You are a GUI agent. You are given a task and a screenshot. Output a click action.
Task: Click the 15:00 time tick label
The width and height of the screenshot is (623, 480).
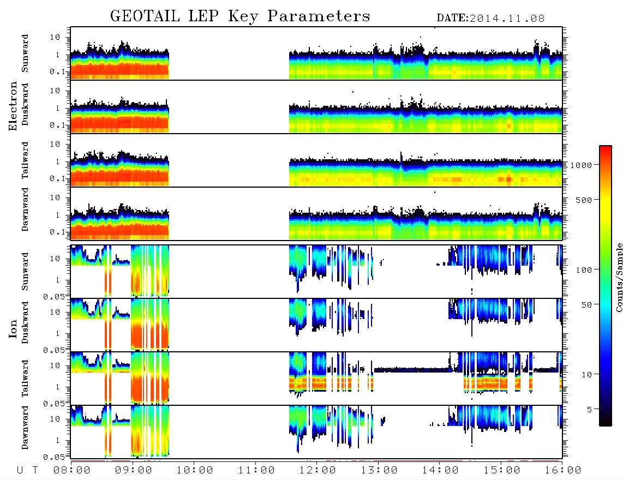point(502,470)
